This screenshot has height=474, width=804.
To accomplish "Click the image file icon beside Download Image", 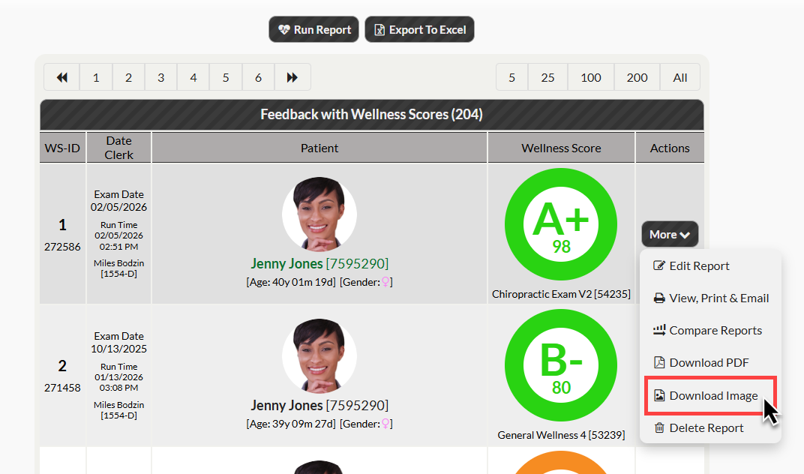I will [x=659, y=395].
